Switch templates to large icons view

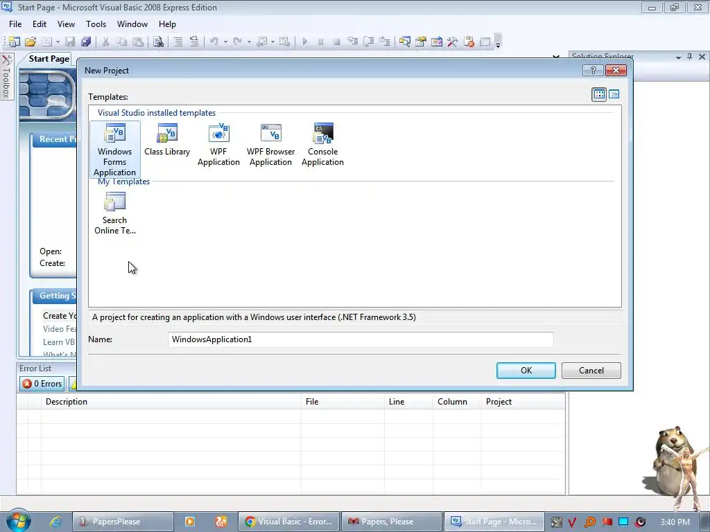pyautogui.click(x=599, y=94)
